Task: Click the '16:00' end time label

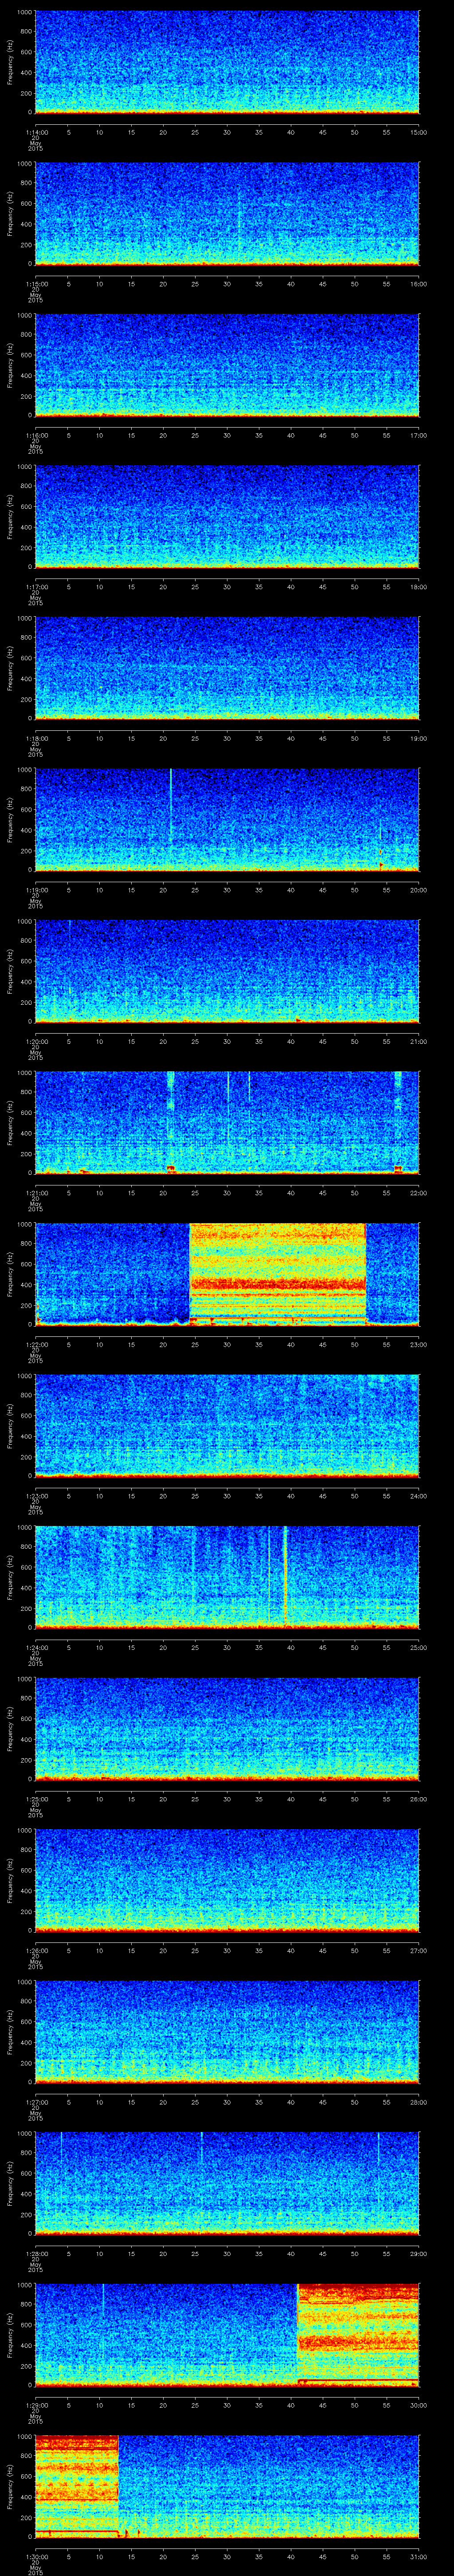Action: 419,284
